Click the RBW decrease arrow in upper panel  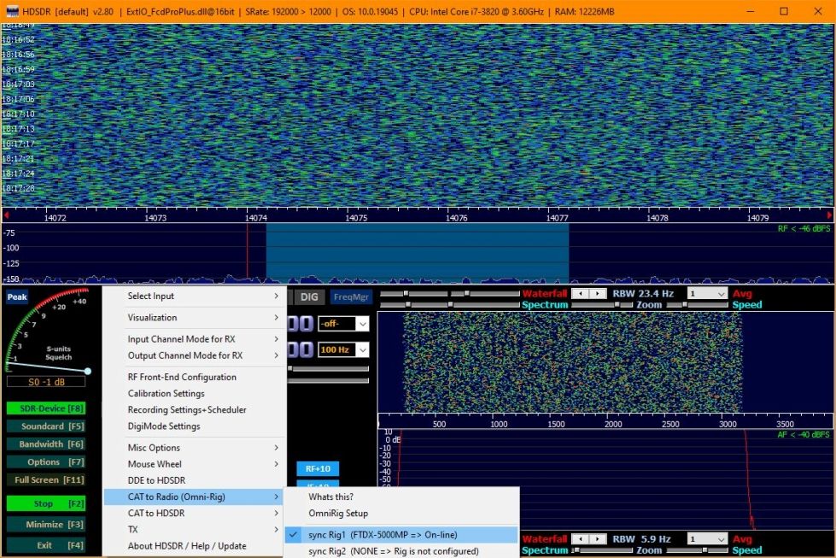coord(578,294)
